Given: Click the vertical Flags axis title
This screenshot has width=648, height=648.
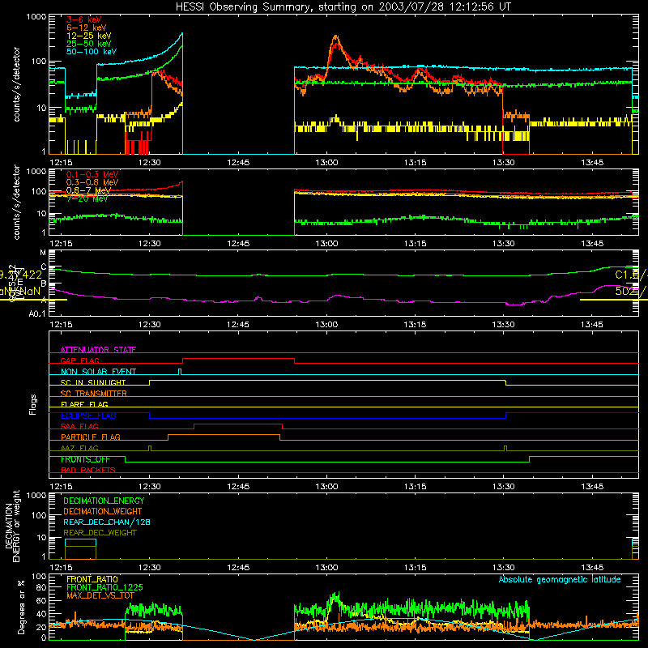Looking at the screenshot, I should pyautogui.click(x=33, y=404).
